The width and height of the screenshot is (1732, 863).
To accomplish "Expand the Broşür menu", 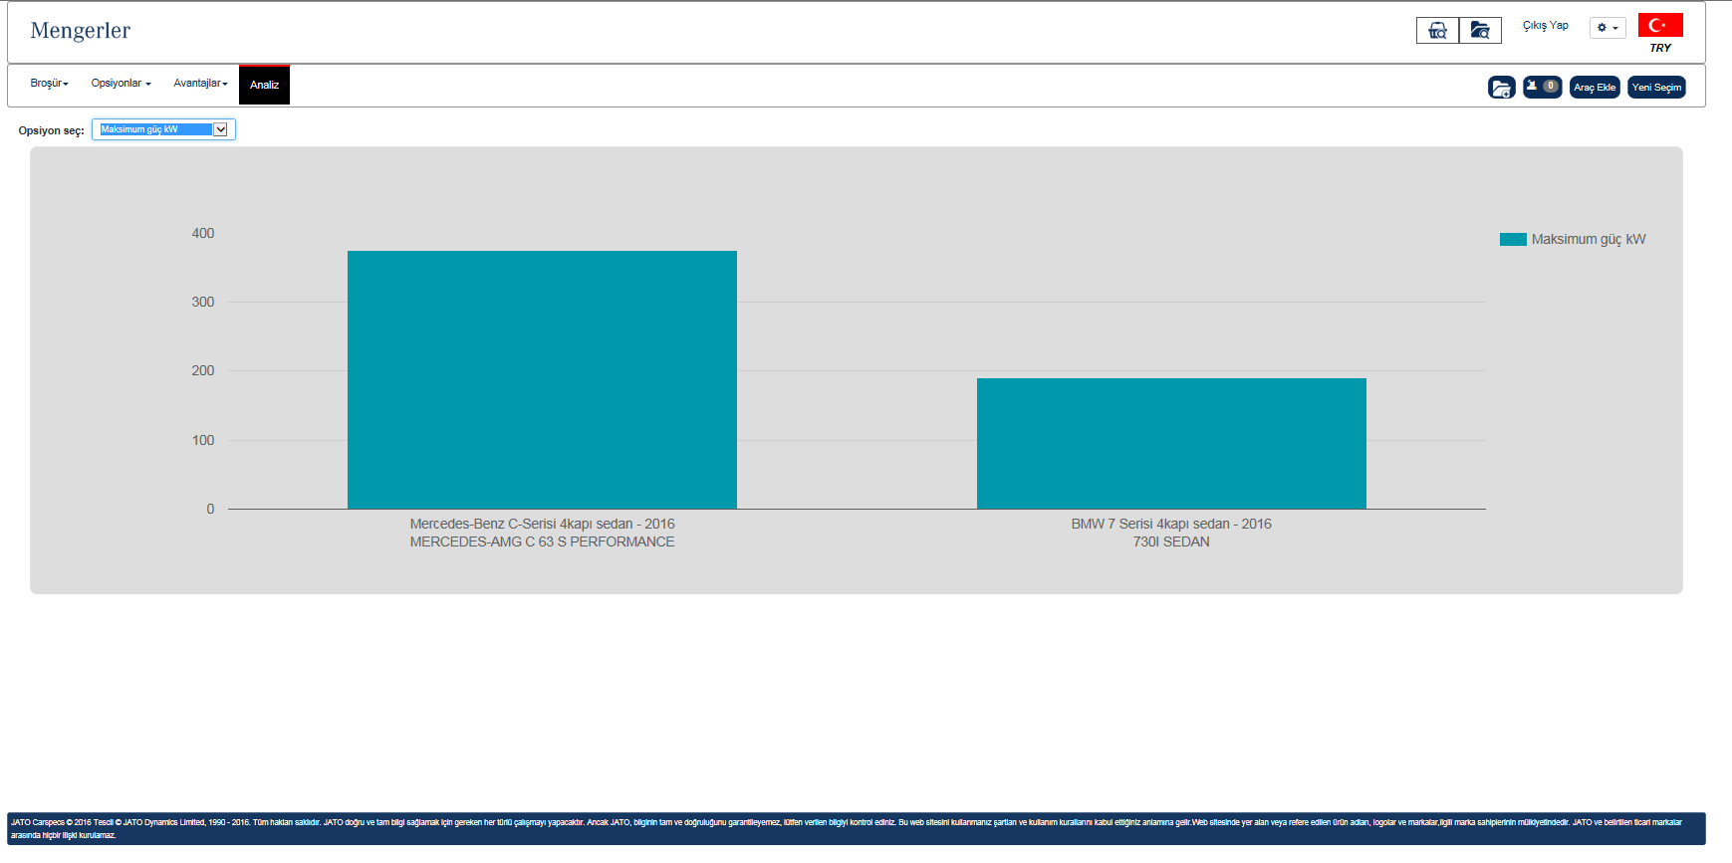I will pos(49,84).
